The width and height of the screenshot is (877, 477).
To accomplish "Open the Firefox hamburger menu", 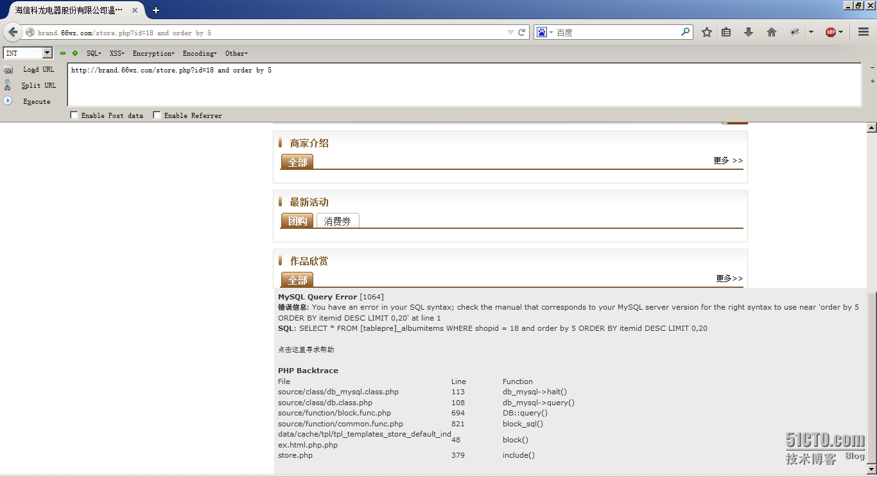I will click(x=863, y=32).
